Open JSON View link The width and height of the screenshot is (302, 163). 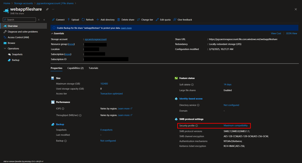point(291,33)
